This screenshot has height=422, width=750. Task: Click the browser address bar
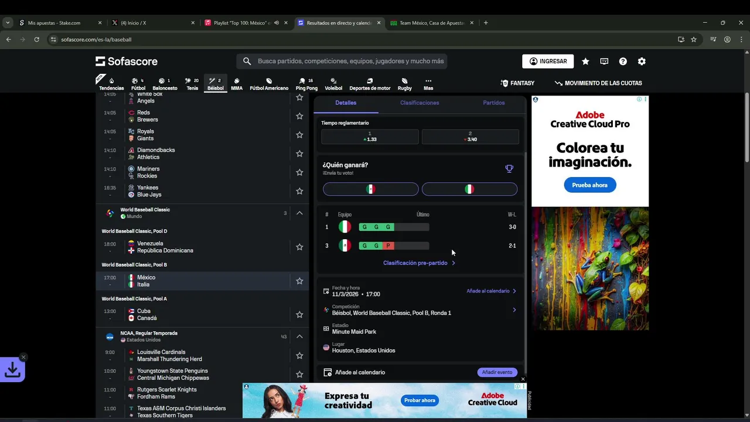(363, 39)
